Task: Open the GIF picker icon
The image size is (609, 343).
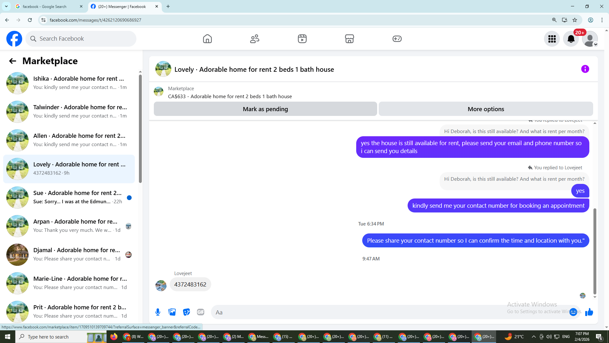Action: click(200, 312)
